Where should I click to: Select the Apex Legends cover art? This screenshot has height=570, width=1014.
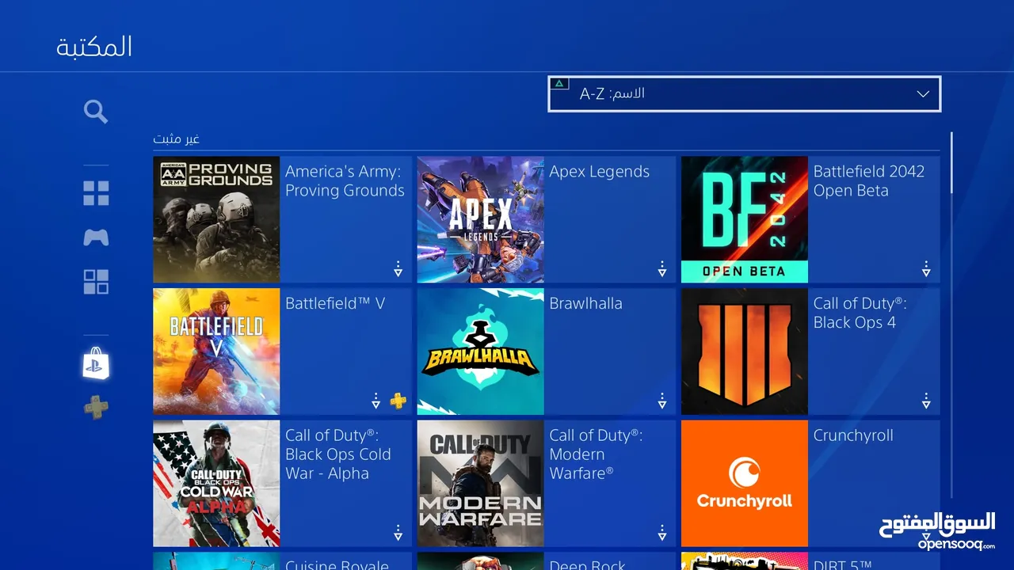(x=480, y=219)
